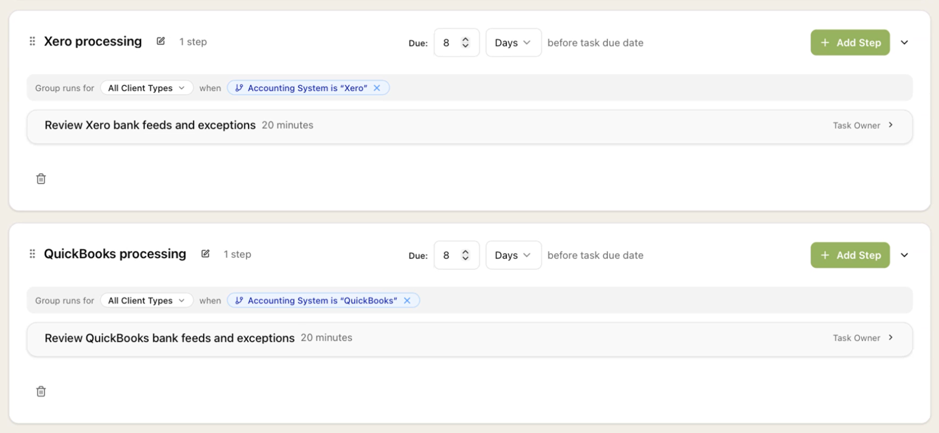
Task: Add a step to Xero processing
Action: pos(850,43)
